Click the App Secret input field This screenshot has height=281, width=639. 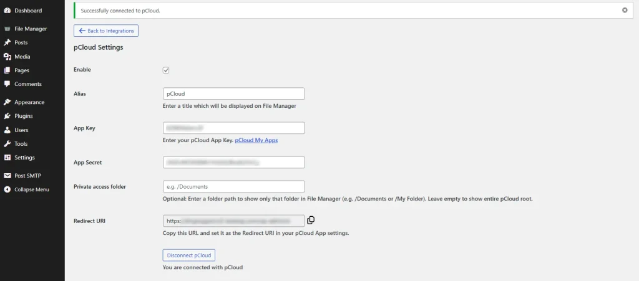click(233, 162)
